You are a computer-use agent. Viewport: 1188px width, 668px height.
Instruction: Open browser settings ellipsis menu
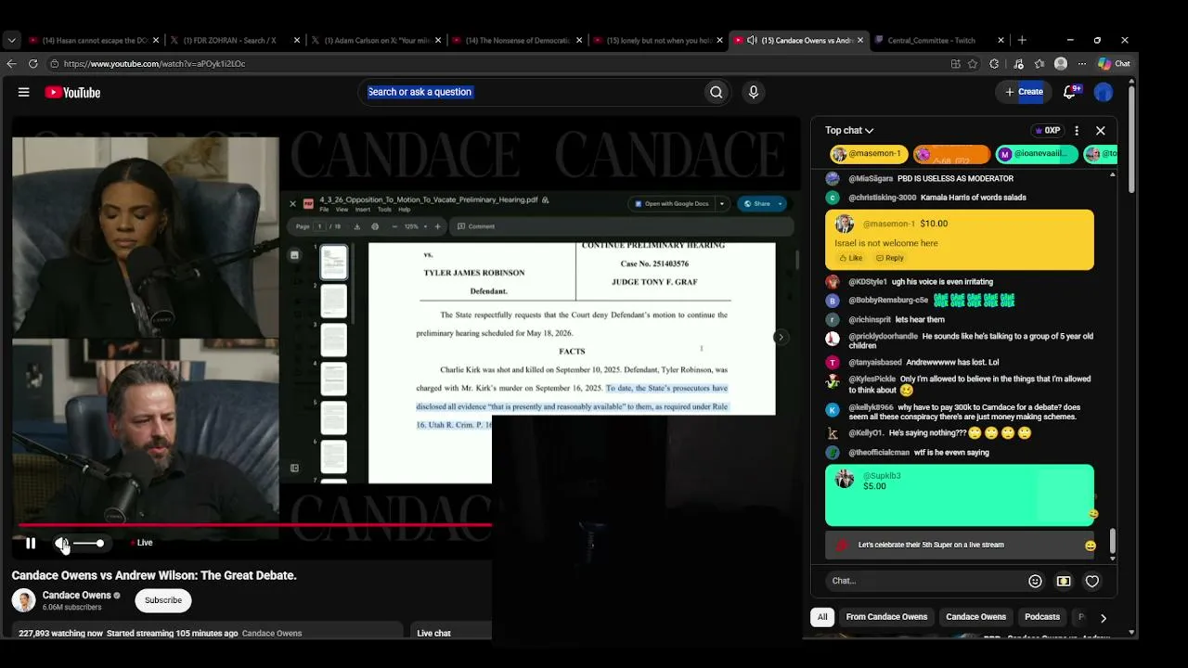1080,64
